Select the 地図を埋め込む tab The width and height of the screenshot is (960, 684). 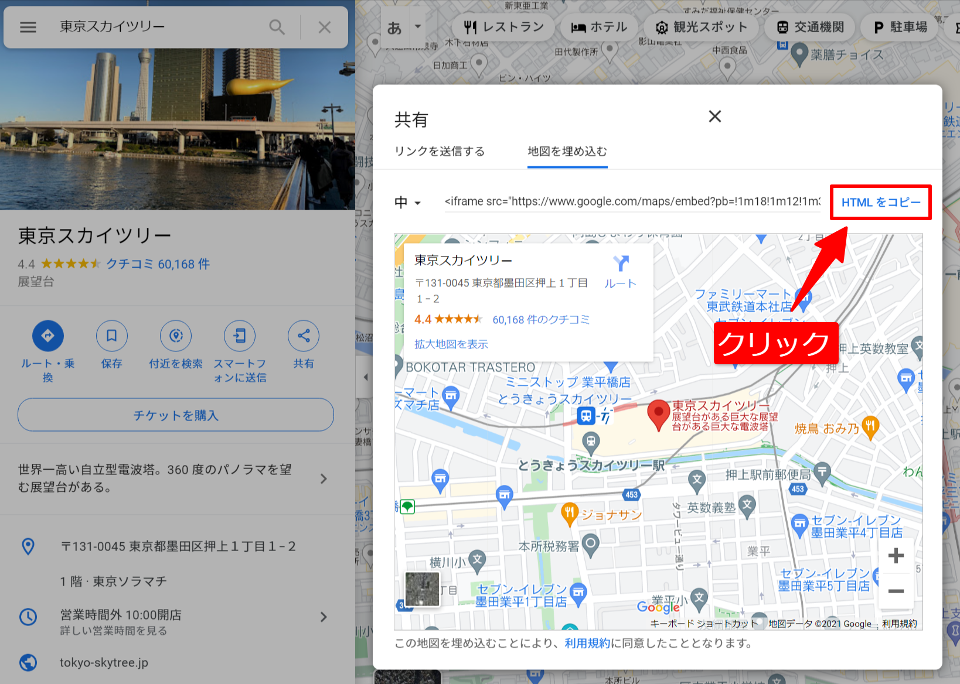pyautogui.click(x=567, y=151)
